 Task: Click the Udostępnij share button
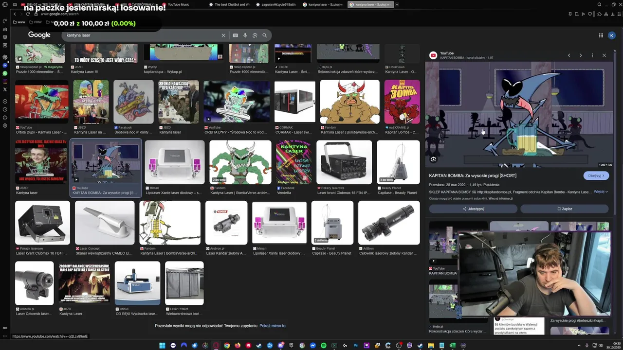click(473, 209)
